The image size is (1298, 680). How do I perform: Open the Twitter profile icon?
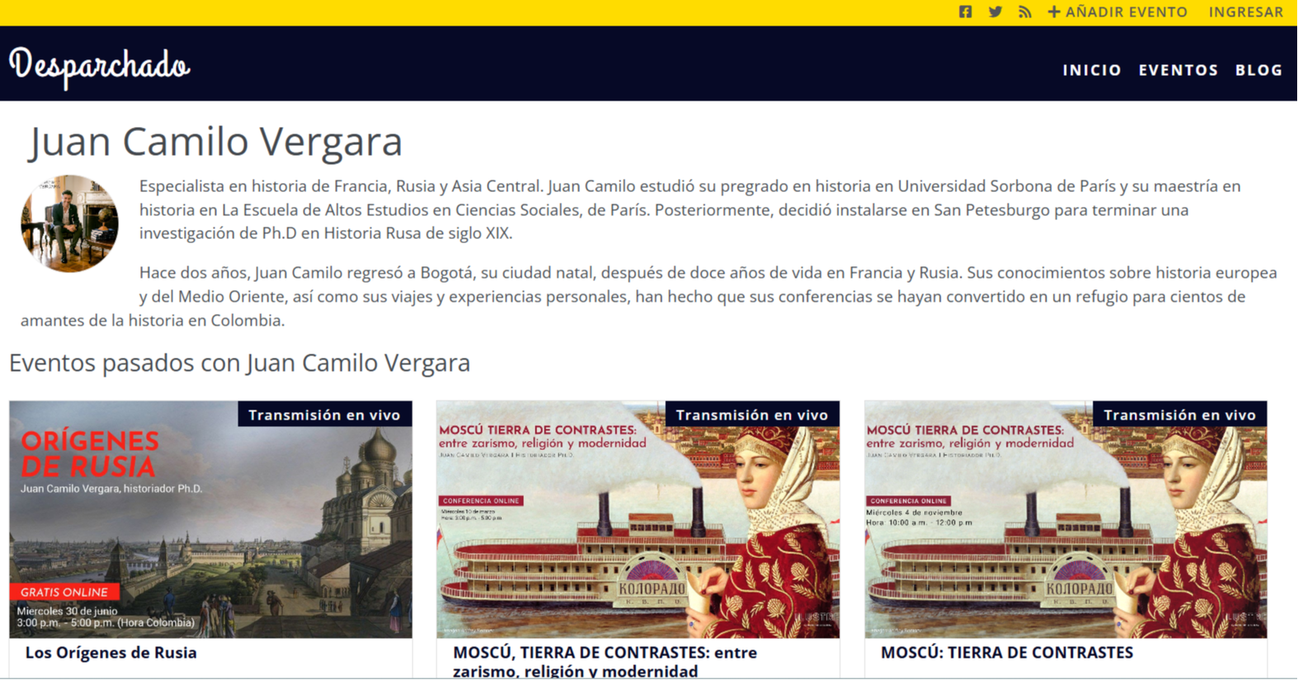pyautogui.click(x=995, y=12)
